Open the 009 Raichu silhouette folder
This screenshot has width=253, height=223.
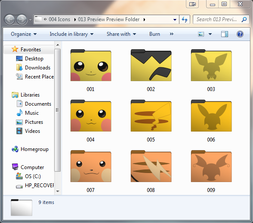pos(211,166)
